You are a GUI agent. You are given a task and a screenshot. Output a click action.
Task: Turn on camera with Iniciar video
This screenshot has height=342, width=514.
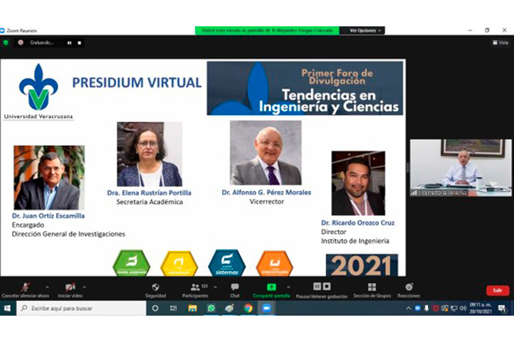click(x=70, y=288)
